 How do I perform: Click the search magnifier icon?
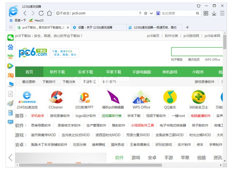[x=198, y=13]
